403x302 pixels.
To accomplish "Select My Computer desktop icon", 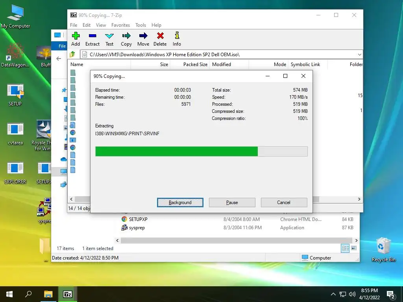I will 15,17.
